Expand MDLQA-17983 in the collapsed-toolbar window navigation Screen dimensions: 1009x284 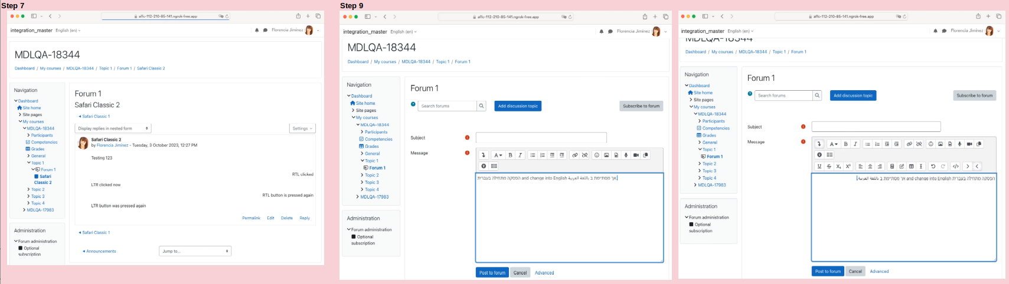[358, 197]
